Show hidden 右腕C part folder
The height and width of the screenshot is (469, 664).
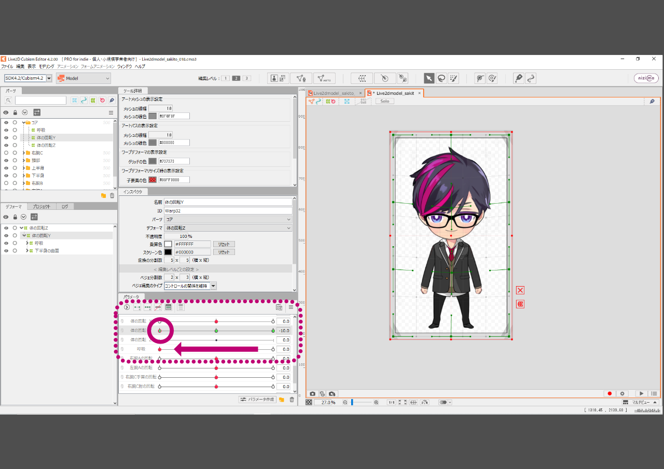tap(6, 153)
